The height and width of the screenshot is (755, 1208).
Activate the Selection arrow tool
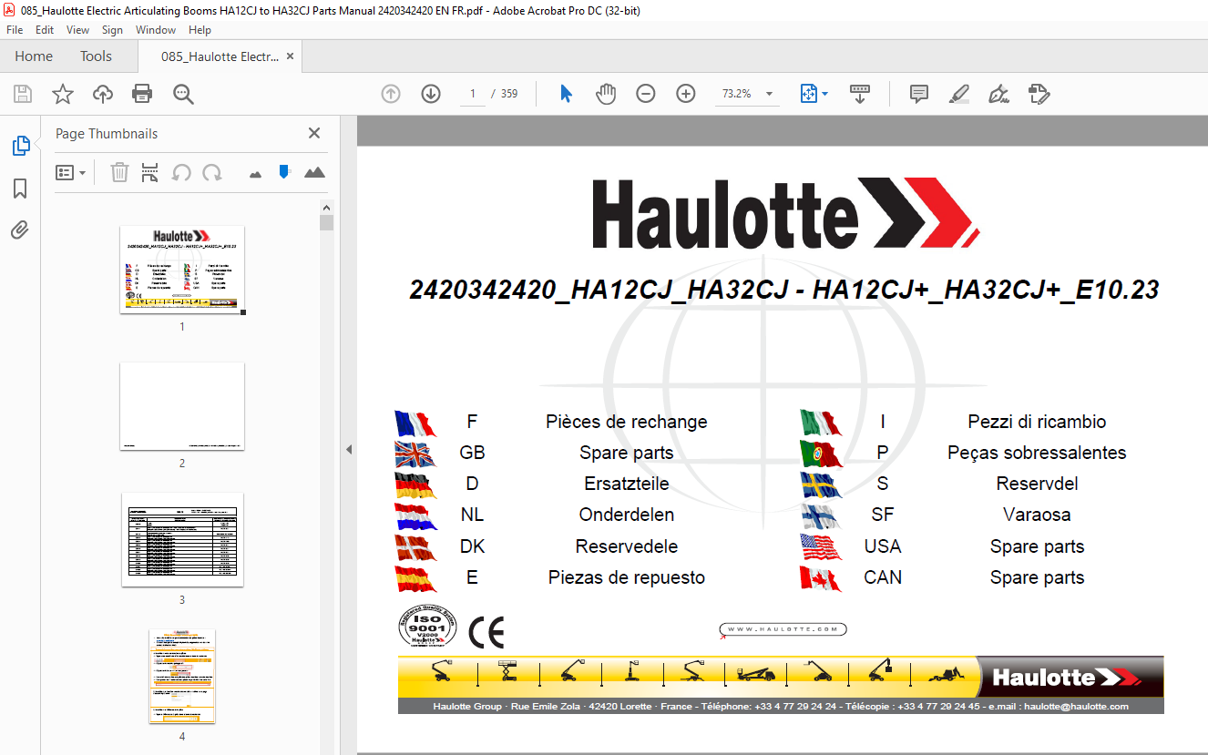point(566,94)
